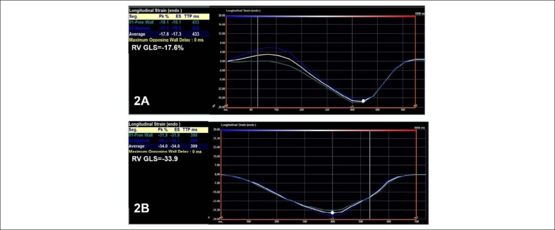Image resolution: width=555 pixels, height=230 pixels.
Task: Click the 0.00 y-axis label on lower graph
Action: point(217,174)
